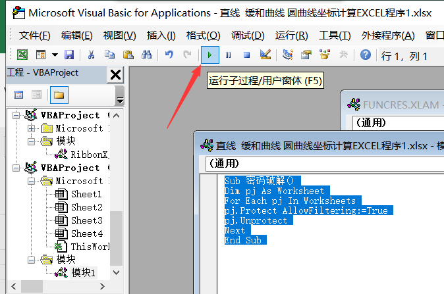Open the 视图(V) menu

click(x=119, y=36)
